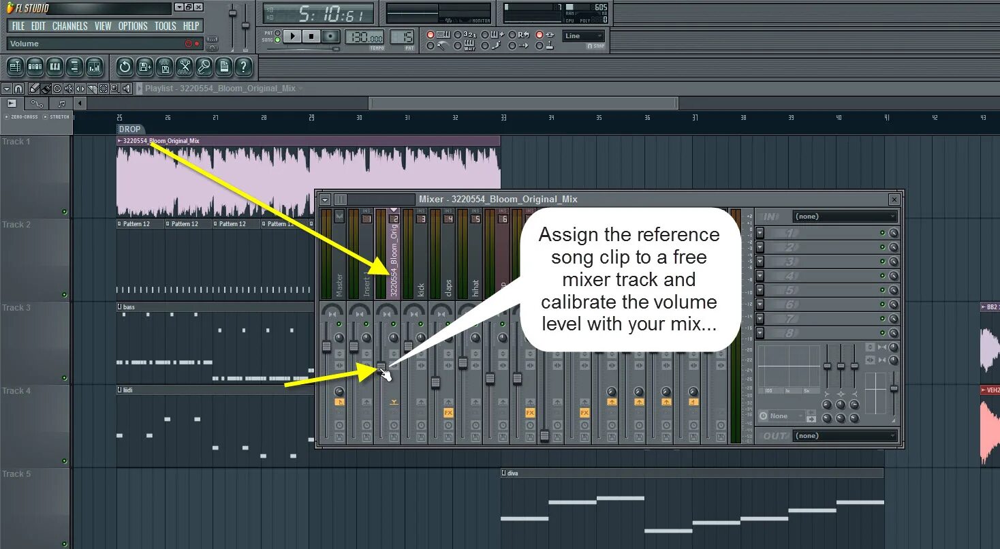Open the playlist options menu arrow

pos(5,89)
